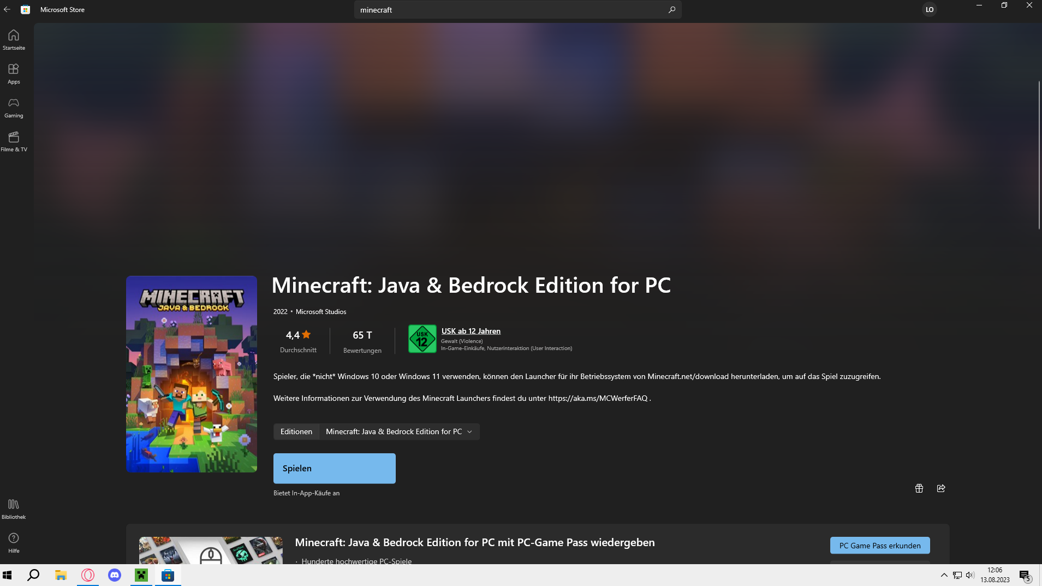Click the Bietet In-App-Käufe an text
1042x586 pixels.
(306, 493)
